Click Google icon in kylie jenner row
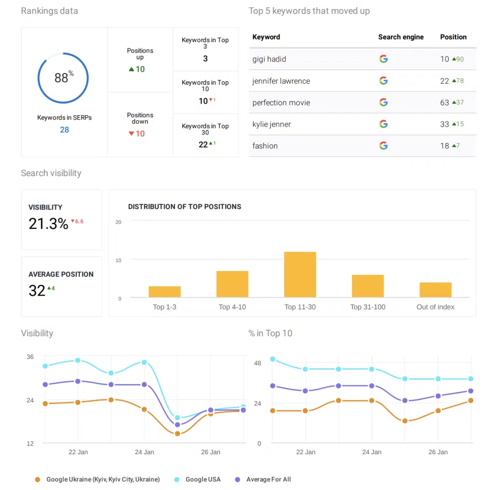 384,124
